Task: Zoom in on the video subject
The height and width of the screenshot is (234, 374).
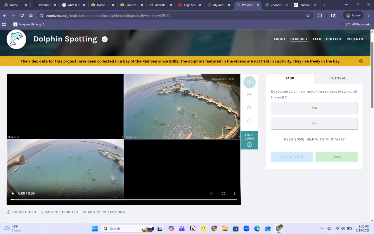Action: click(249, 95)
